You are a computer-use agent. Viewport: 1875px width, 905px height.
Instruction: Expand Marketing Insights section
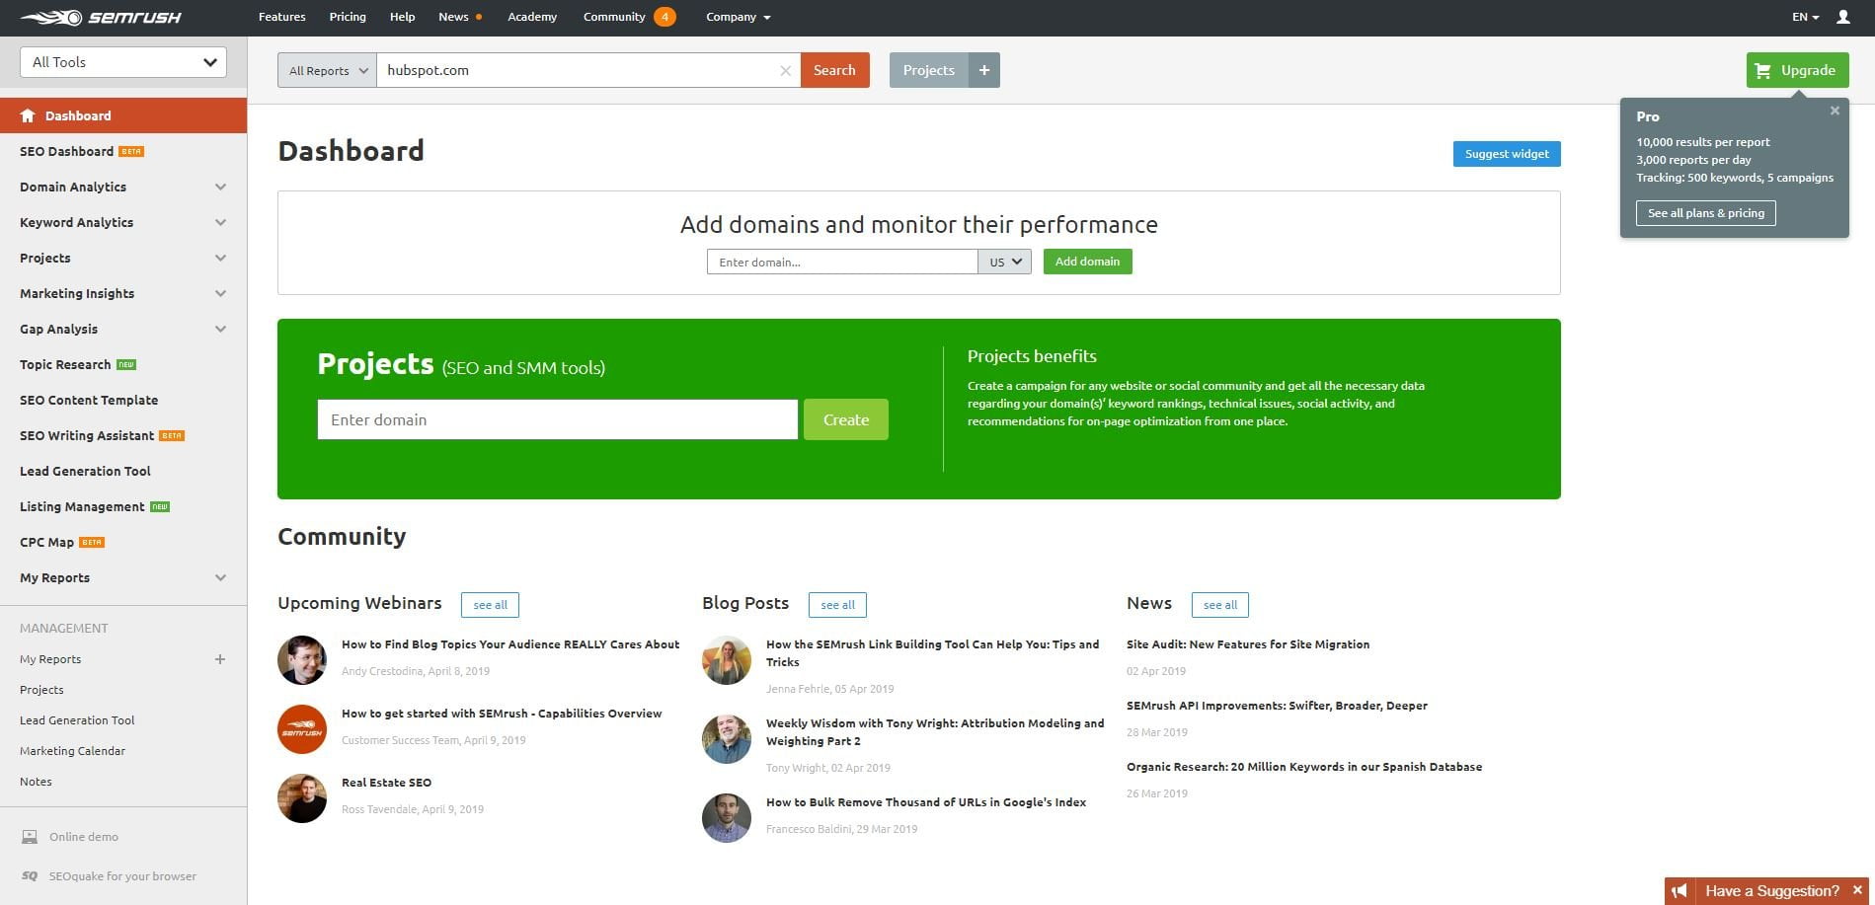coord(220,293)
